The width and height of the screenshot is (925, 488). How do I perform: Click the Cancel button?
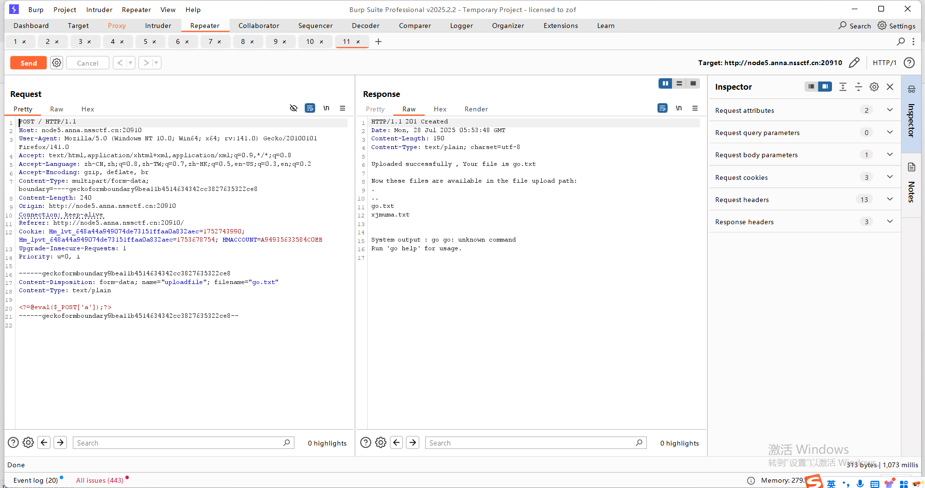point(88,63)
